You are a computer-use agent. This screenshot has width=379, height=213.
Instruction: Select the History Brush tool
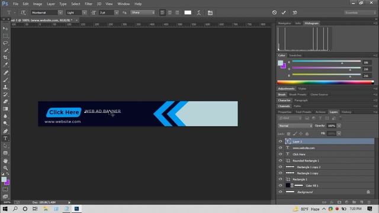click(5, 94)
